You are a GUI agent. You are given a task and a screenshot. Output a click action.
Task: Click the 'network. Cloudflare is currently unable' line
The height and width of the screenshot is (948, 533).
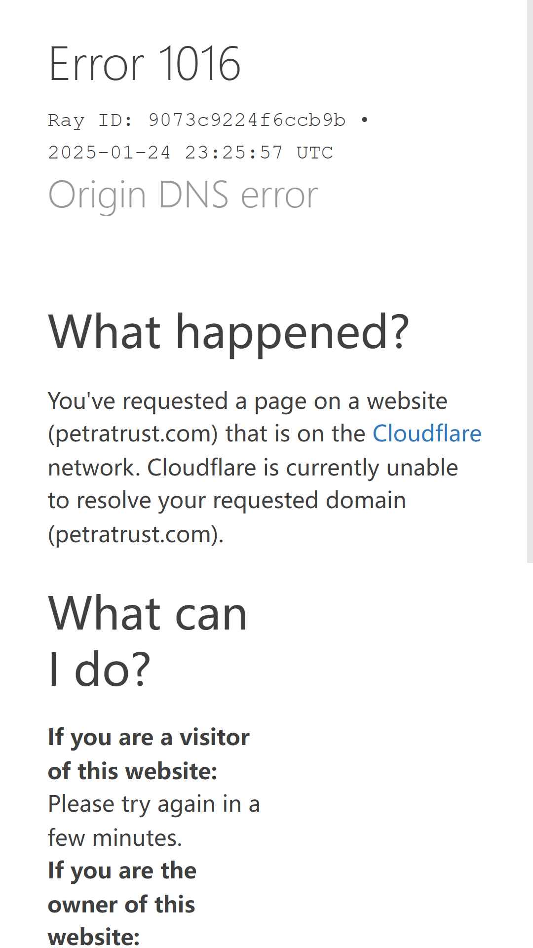coord(253,468)
